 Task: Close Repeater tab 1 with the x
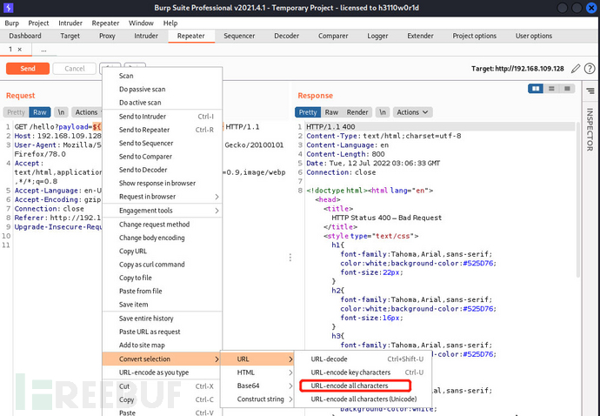coord(19,50)
